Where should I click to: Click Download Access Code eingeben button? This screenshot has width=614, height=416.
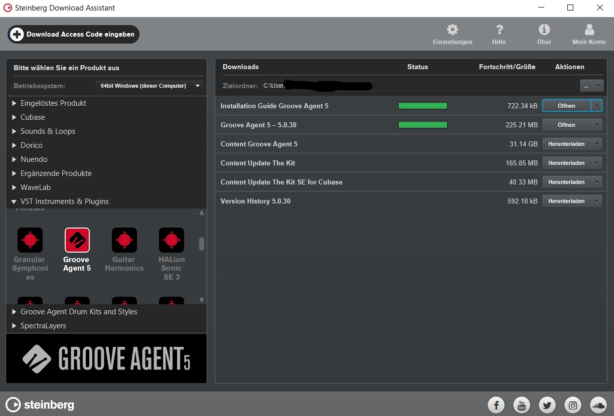click(73, 34)
